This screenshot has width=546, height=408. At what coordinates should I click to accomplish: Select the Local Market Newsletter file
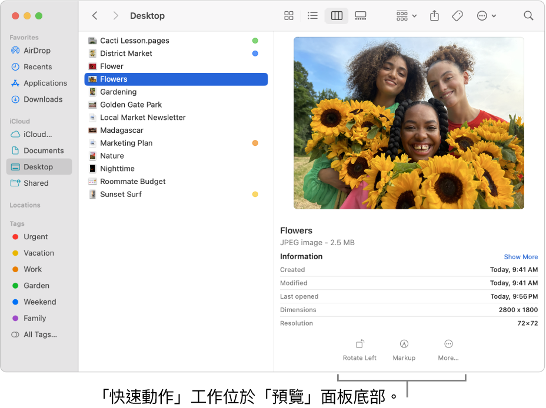tap(176, 118)
